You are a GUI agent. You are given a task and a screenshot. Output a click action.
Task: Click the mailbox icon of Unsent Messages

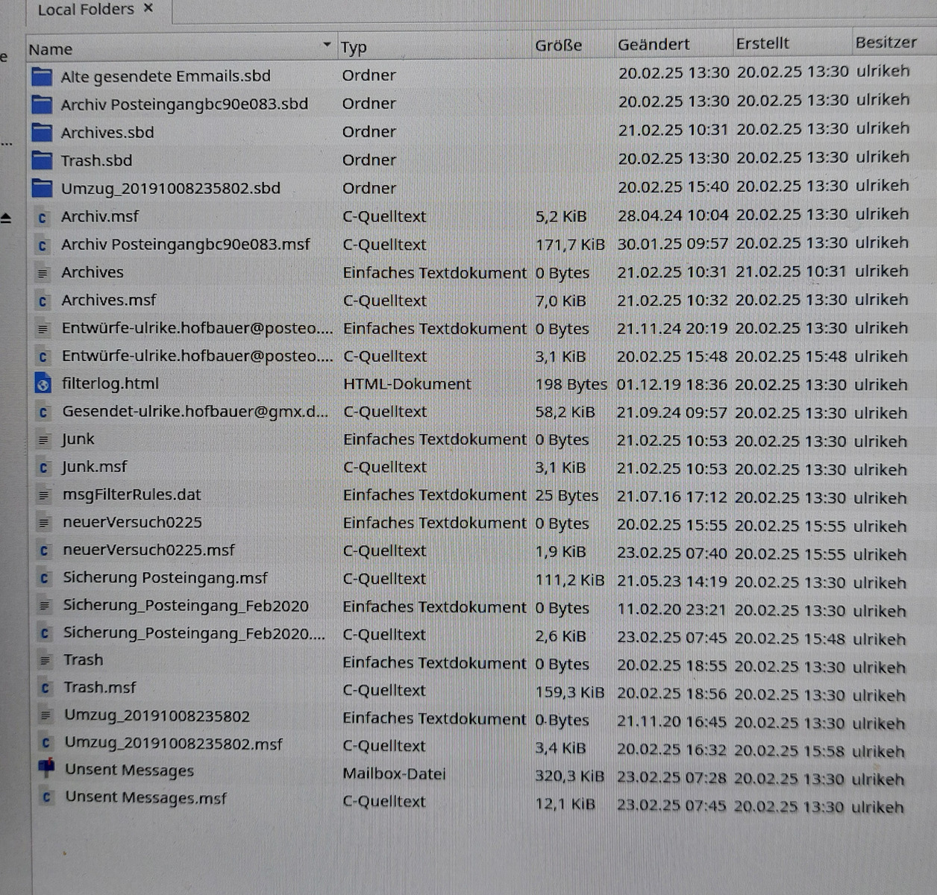[x=46, y=768]
